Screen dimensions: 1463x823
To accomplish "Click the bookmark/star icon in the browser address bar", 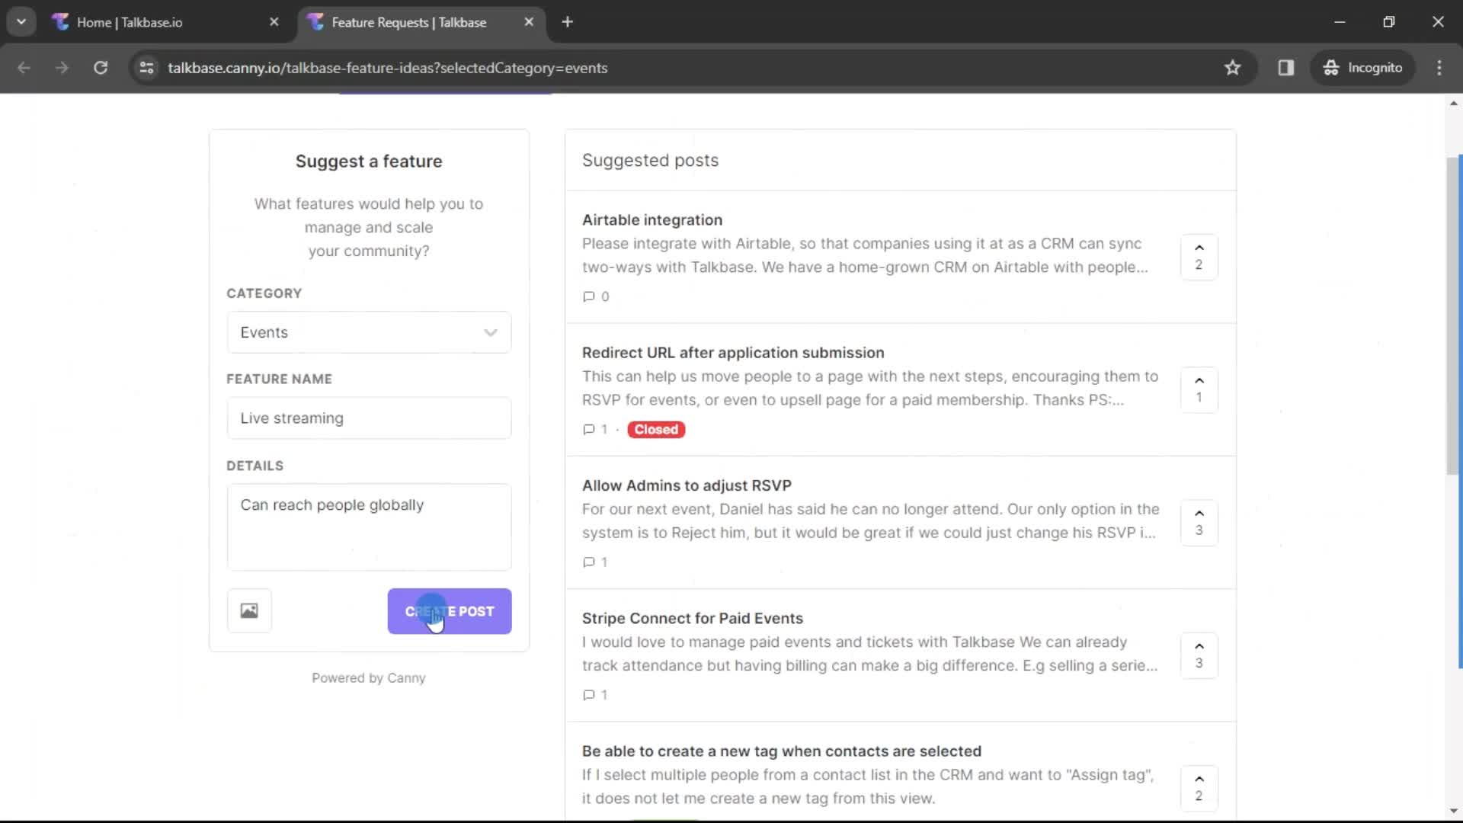I will click(x=1232, y=67).
